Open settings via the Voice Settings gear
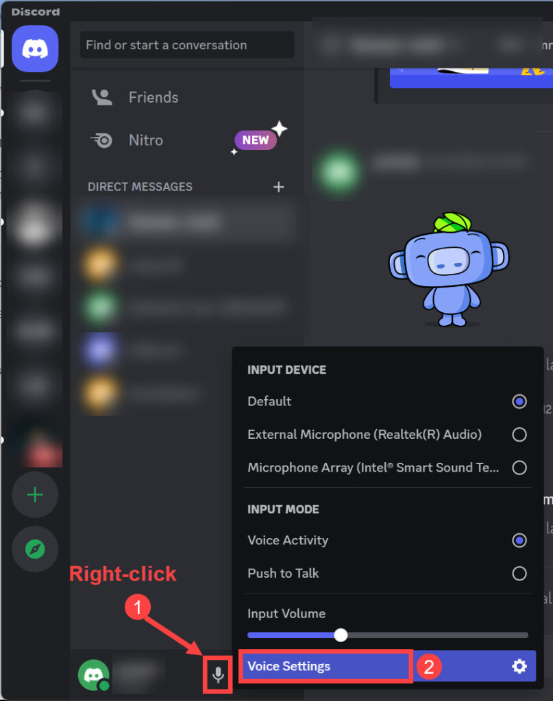The width and height of the screenshot is (553, 701). click(x=519, y=667)
